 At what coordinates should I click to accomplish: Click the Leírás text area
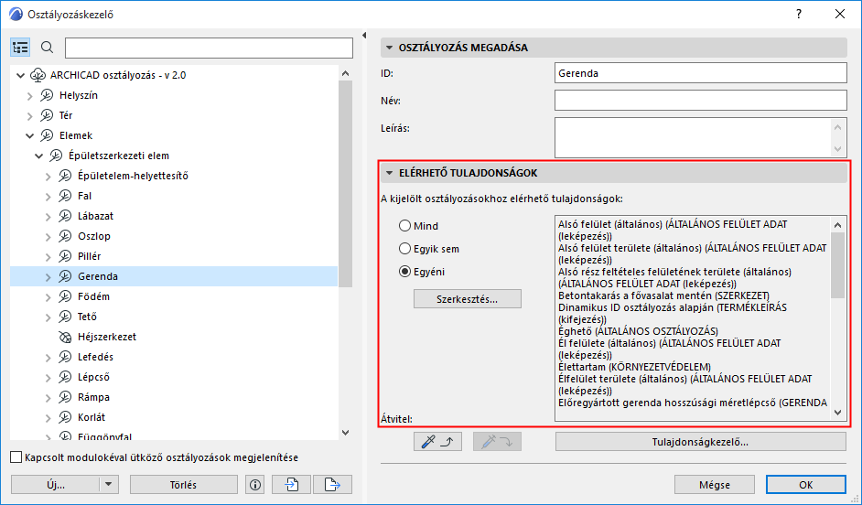pos(694,137)
